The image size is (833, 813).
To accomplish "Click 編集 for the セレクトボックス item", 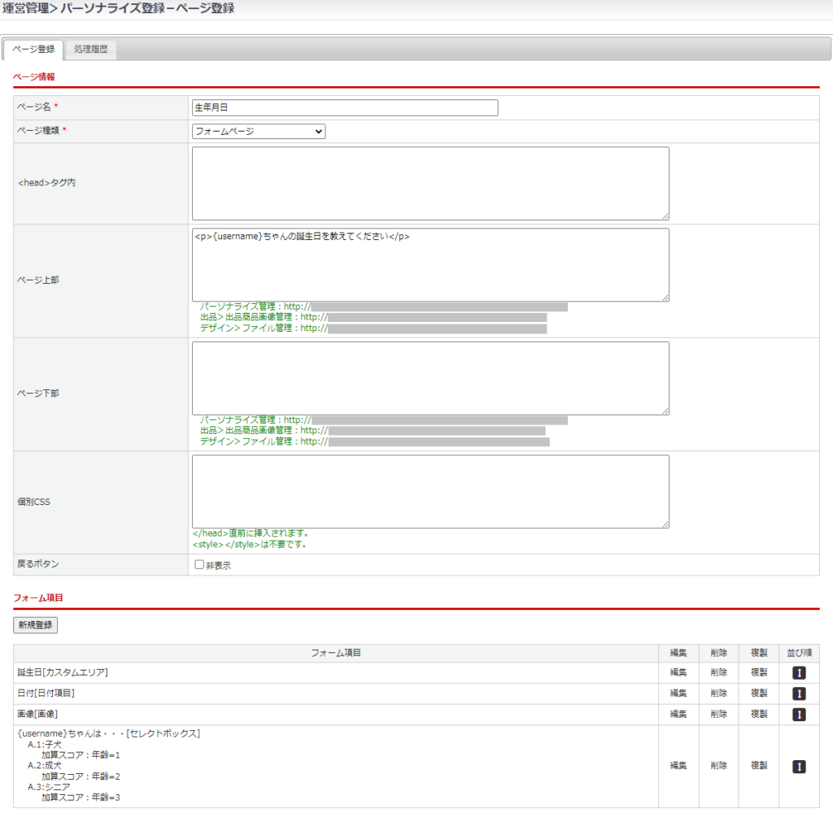I will click(678, 766).
